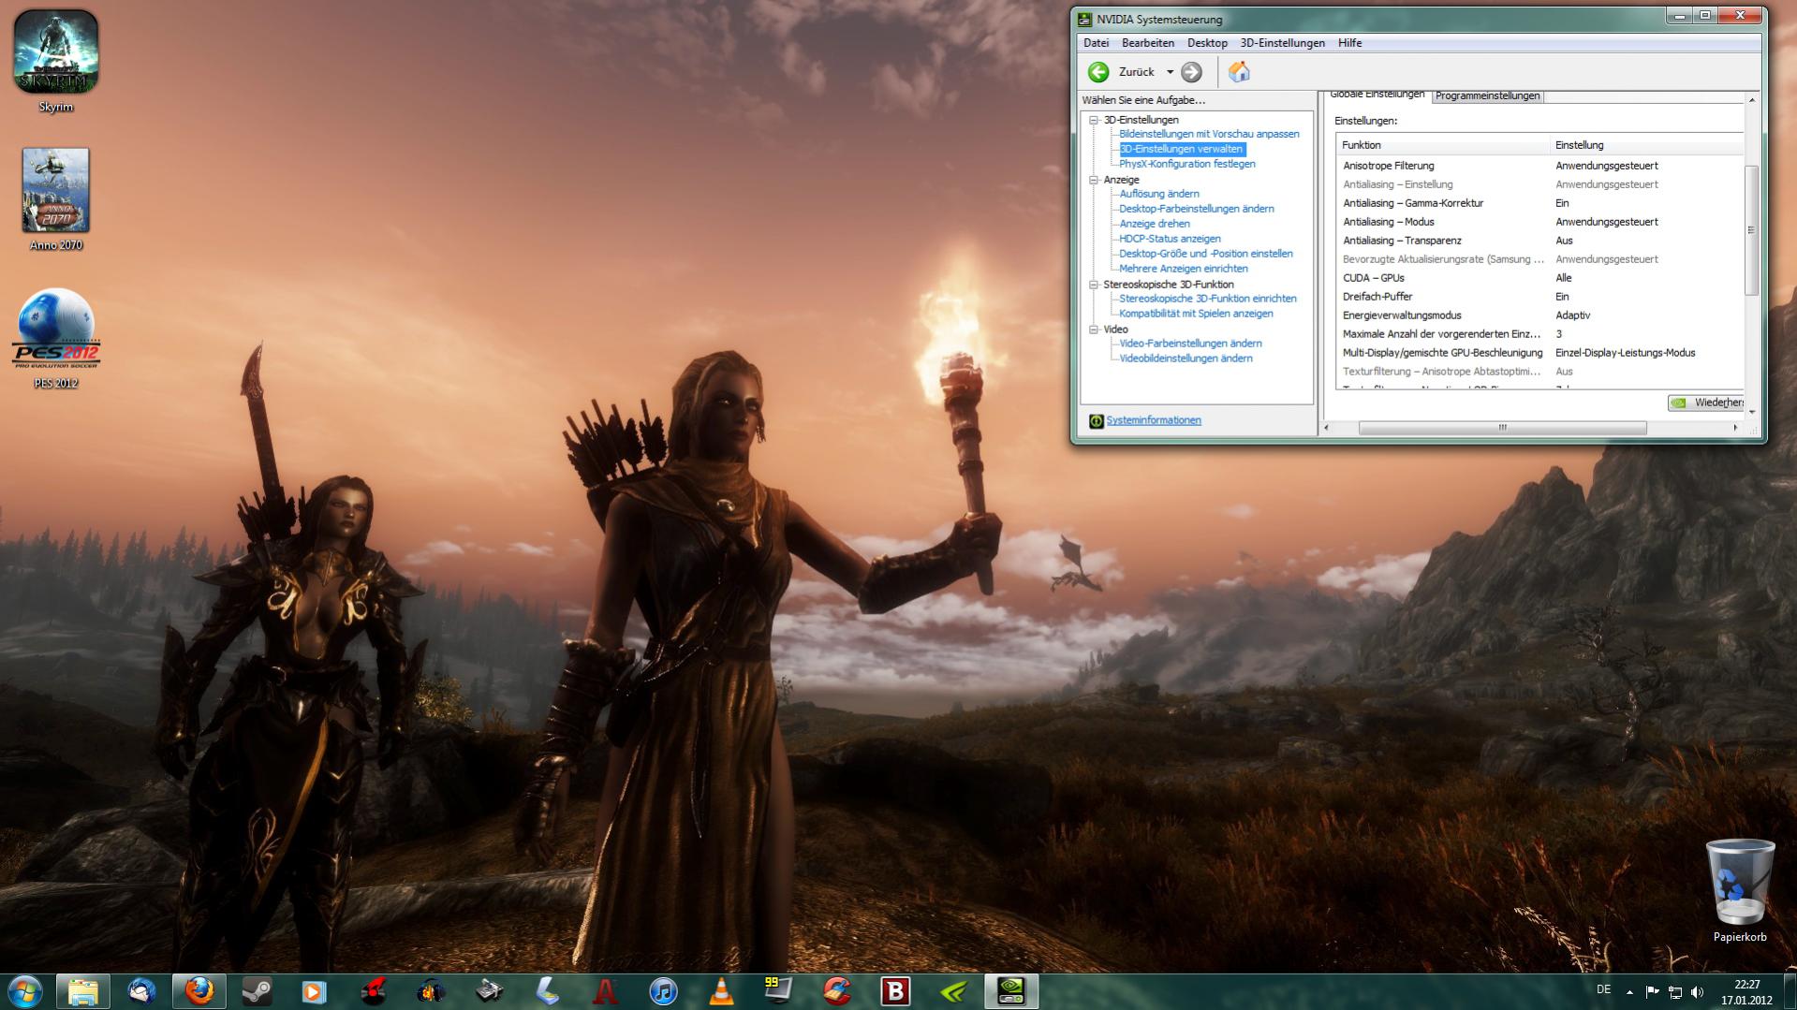Open the Datei menu
Screen dimensions: 1797x1010
[x=1096, y=43]
